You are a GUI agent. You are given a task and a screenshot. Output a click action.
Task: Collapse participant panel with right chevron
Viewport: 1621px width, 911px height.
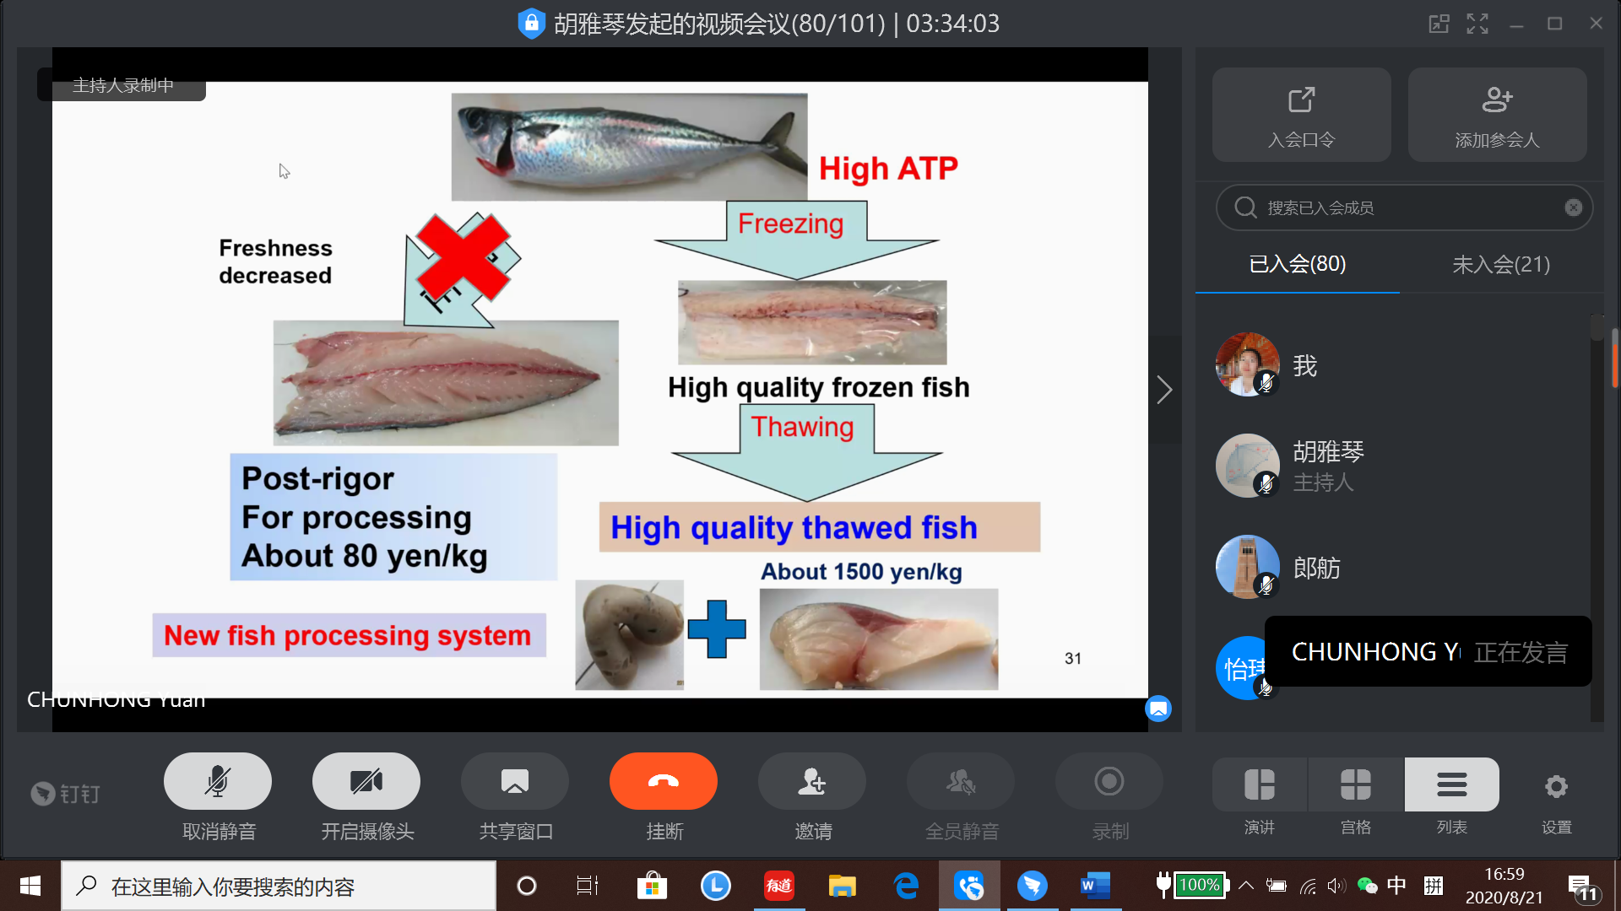coord(1164,390)
